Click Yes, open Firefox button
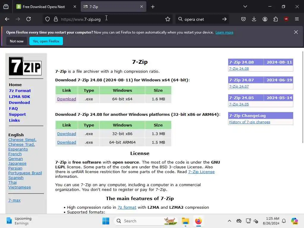Screen dimensions: 304x228 (x=46, y=41)
